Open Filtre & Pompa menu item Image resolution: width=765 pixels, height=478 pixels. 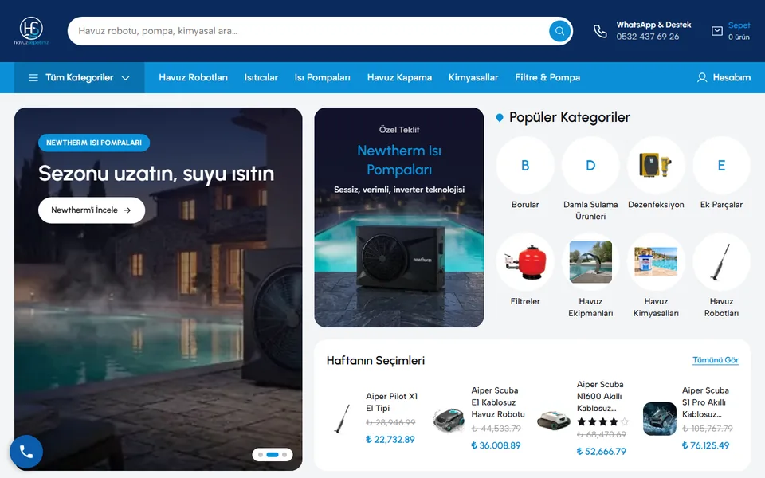(547, 77)
